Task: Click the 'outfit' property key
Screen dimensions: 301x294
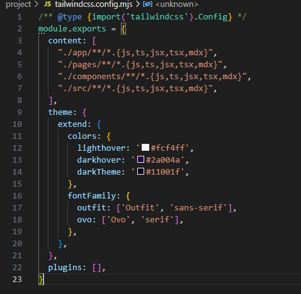Action: (91, 208)
